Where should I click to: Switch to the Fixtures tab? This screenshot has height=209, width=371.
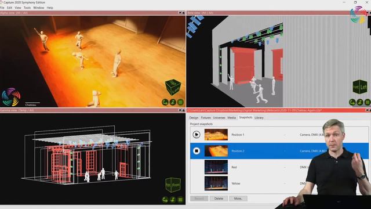(x=206, y=117)
